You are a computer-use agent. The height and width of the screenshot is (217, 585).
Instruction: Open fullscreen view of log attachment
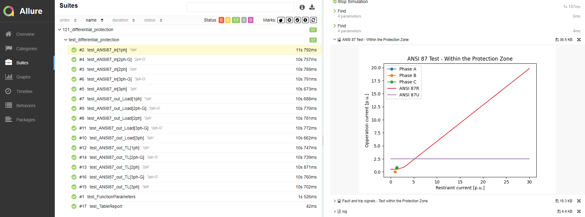(579, 211)
